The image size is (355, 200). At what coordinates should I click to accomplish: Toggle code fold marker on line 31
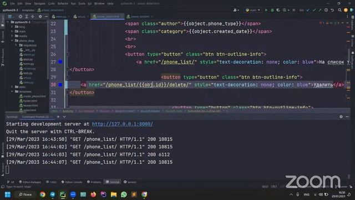tap(68, 92)
